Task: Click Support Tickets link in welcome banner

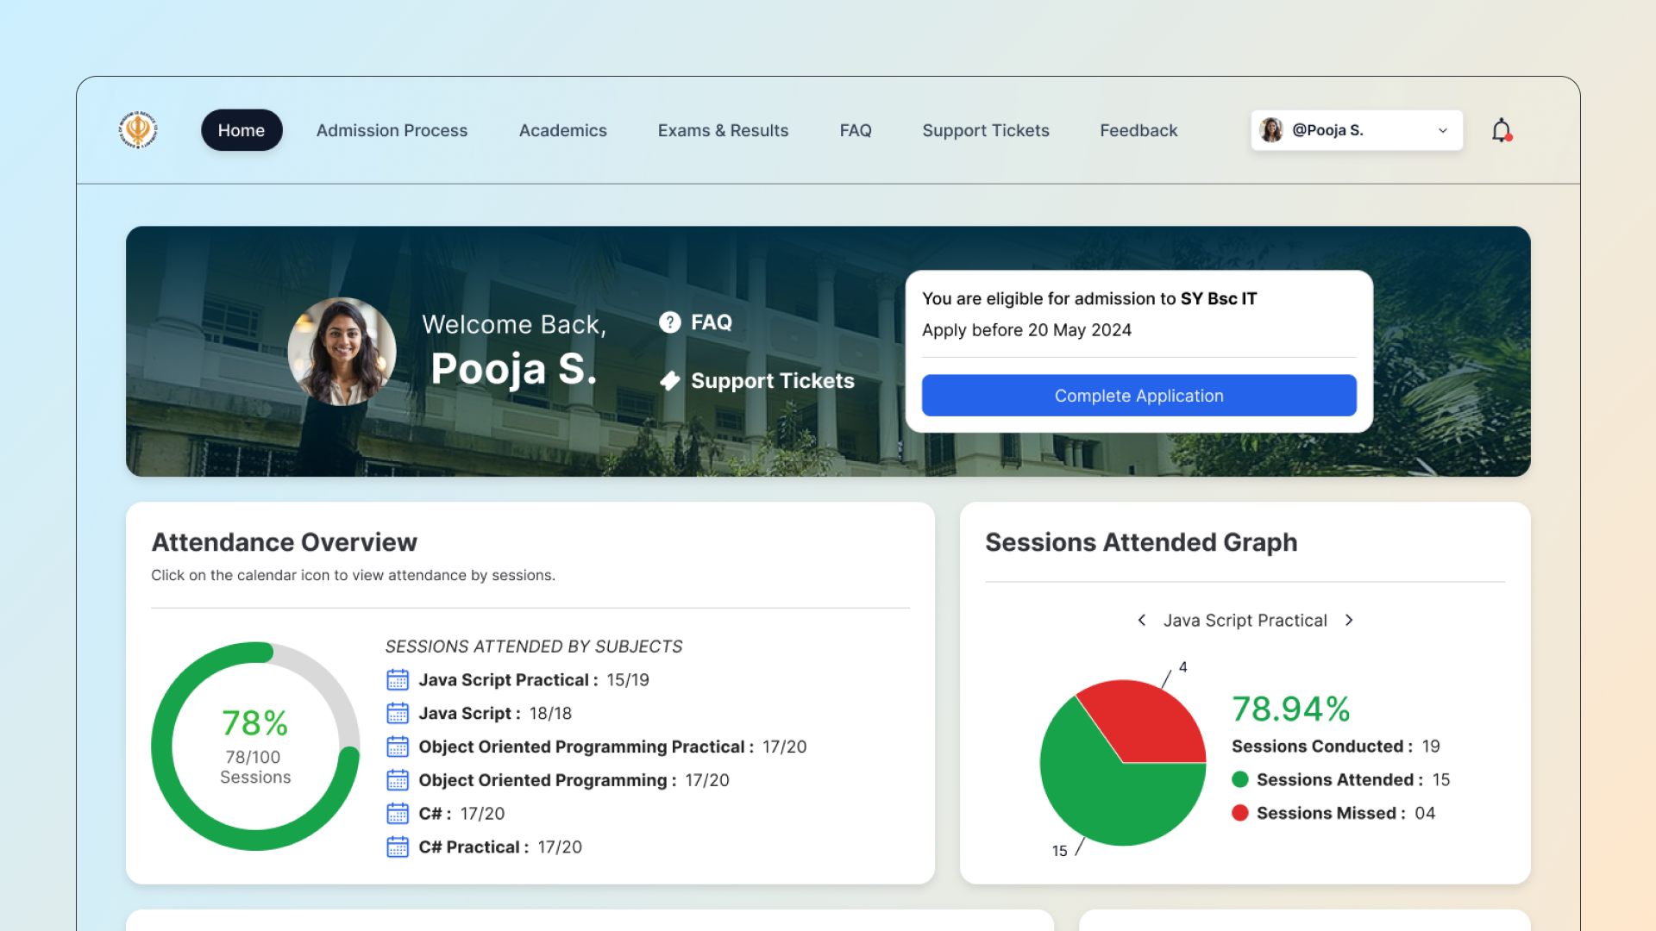Action: (x=773, y=381)
